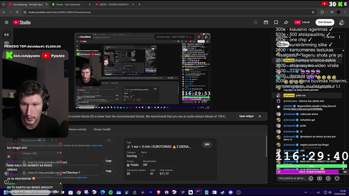Share the live stream via arrow icon
The image size is (349, 196).
pyautogui.click(x=286, y=22)
